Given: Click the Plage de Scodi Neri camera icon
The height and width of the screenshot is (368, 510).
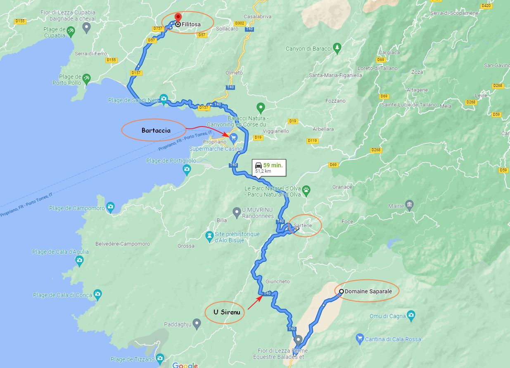Looking at the screenshot, I should pos(164,99).
